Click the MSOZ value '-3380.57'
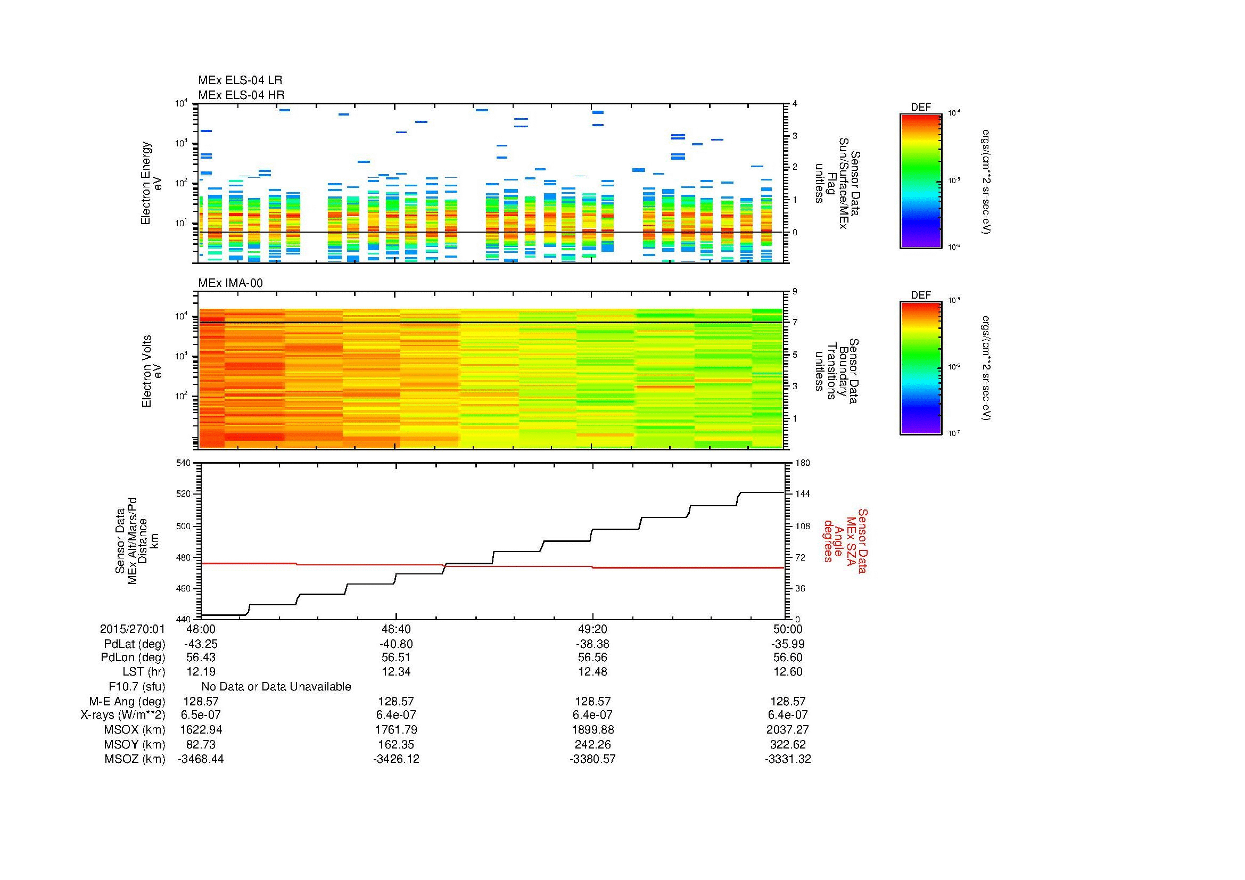This screenshot has height=880, width=1245. 592,759
